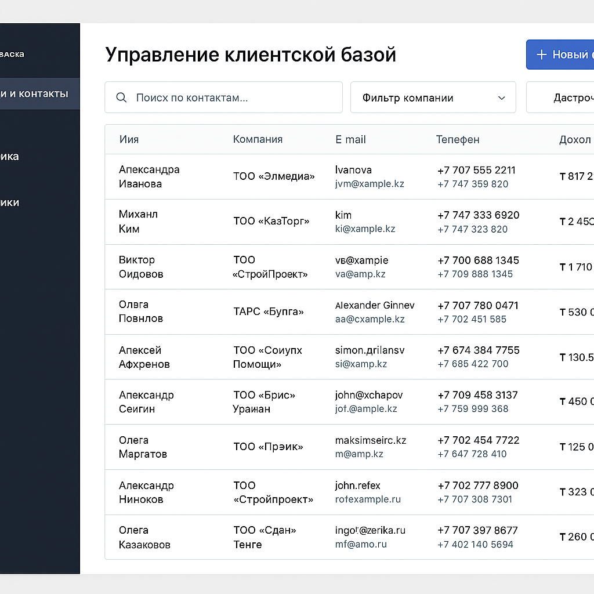Open email link mf@amo.ru

(x=361, y=544)
